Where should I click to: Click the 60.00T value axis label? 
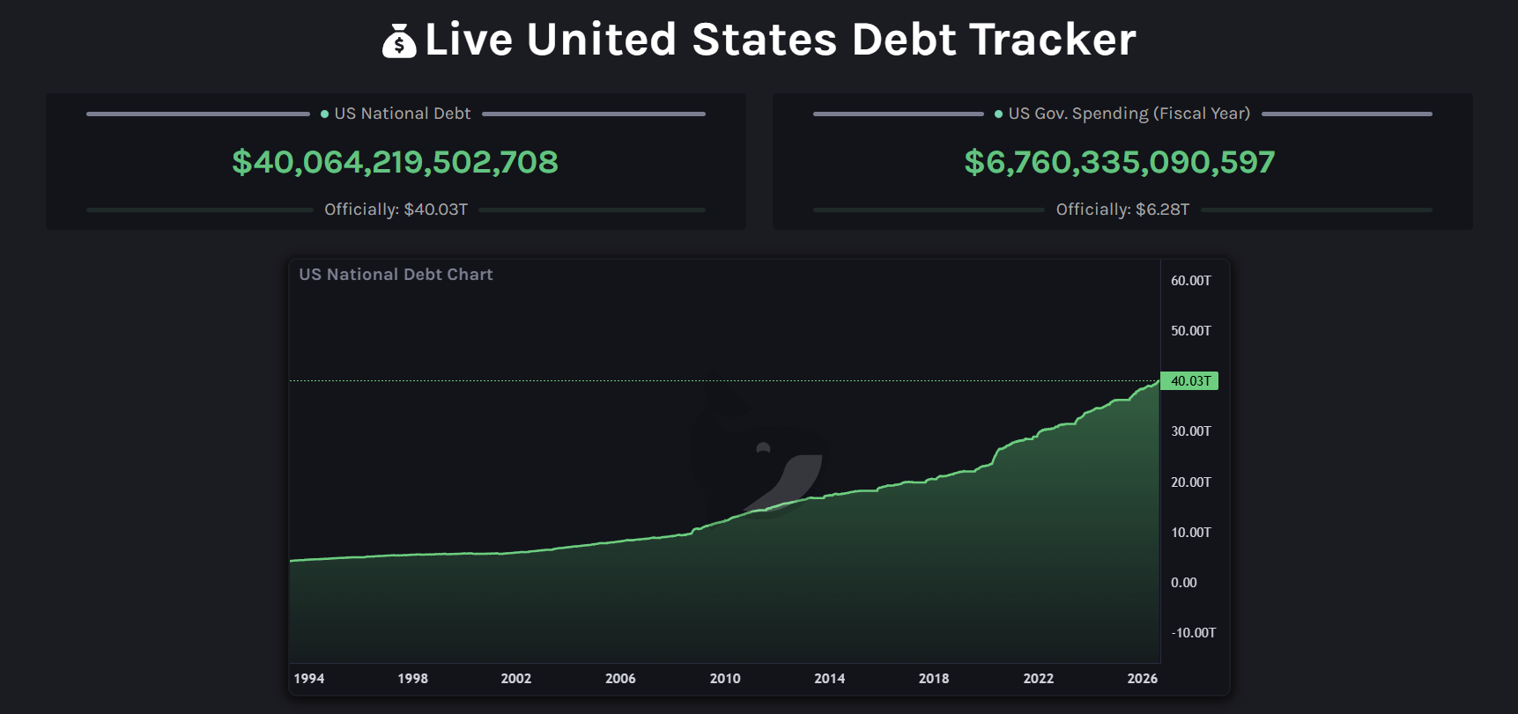1191,281
